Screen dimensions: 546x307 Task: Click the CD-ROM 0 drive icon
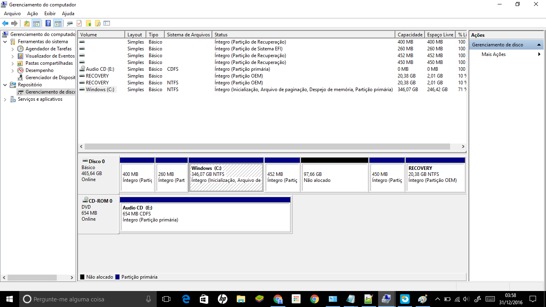coord(85,201)
